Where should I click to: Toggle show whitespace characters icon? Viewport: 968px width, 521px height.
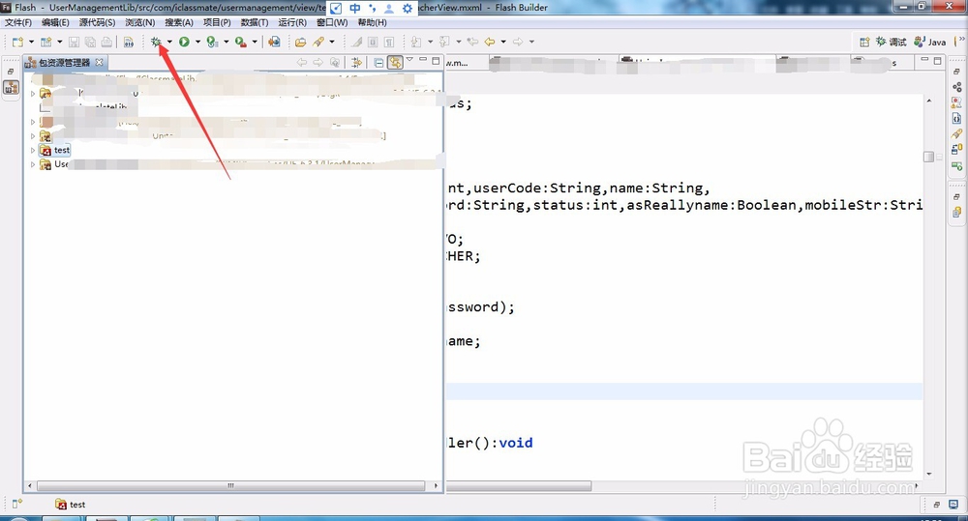pyautogui.click(x=389, y=42)
